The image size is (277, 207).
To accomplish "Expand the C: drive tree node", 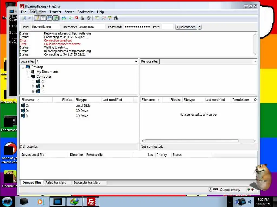I will coord(33,82).
